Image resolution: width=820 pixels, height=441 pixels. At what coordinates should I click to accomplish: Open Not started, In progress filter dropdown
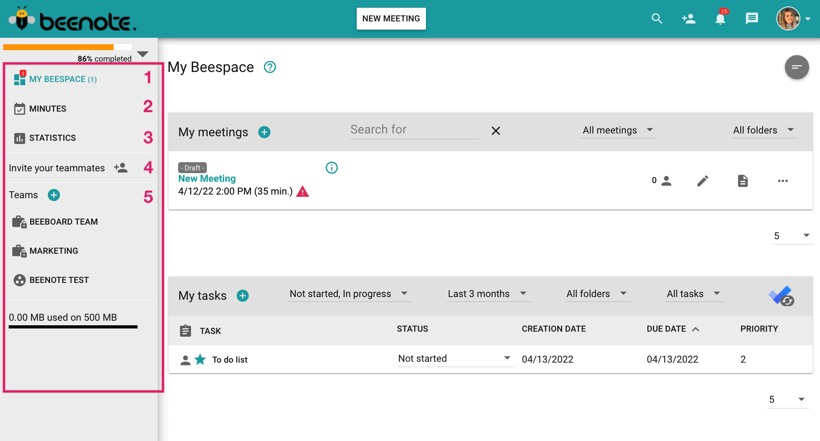(349, 294)
